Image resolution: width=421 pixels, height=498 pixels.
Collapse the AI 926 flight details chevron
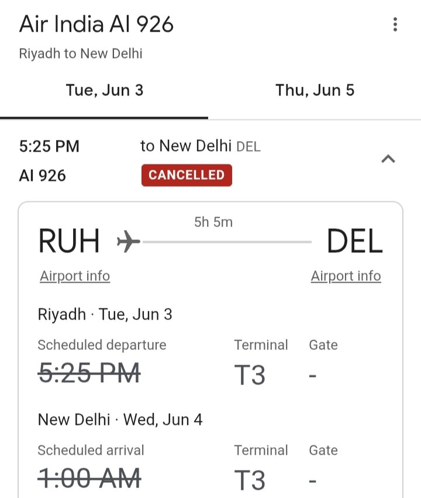[388, 159]
